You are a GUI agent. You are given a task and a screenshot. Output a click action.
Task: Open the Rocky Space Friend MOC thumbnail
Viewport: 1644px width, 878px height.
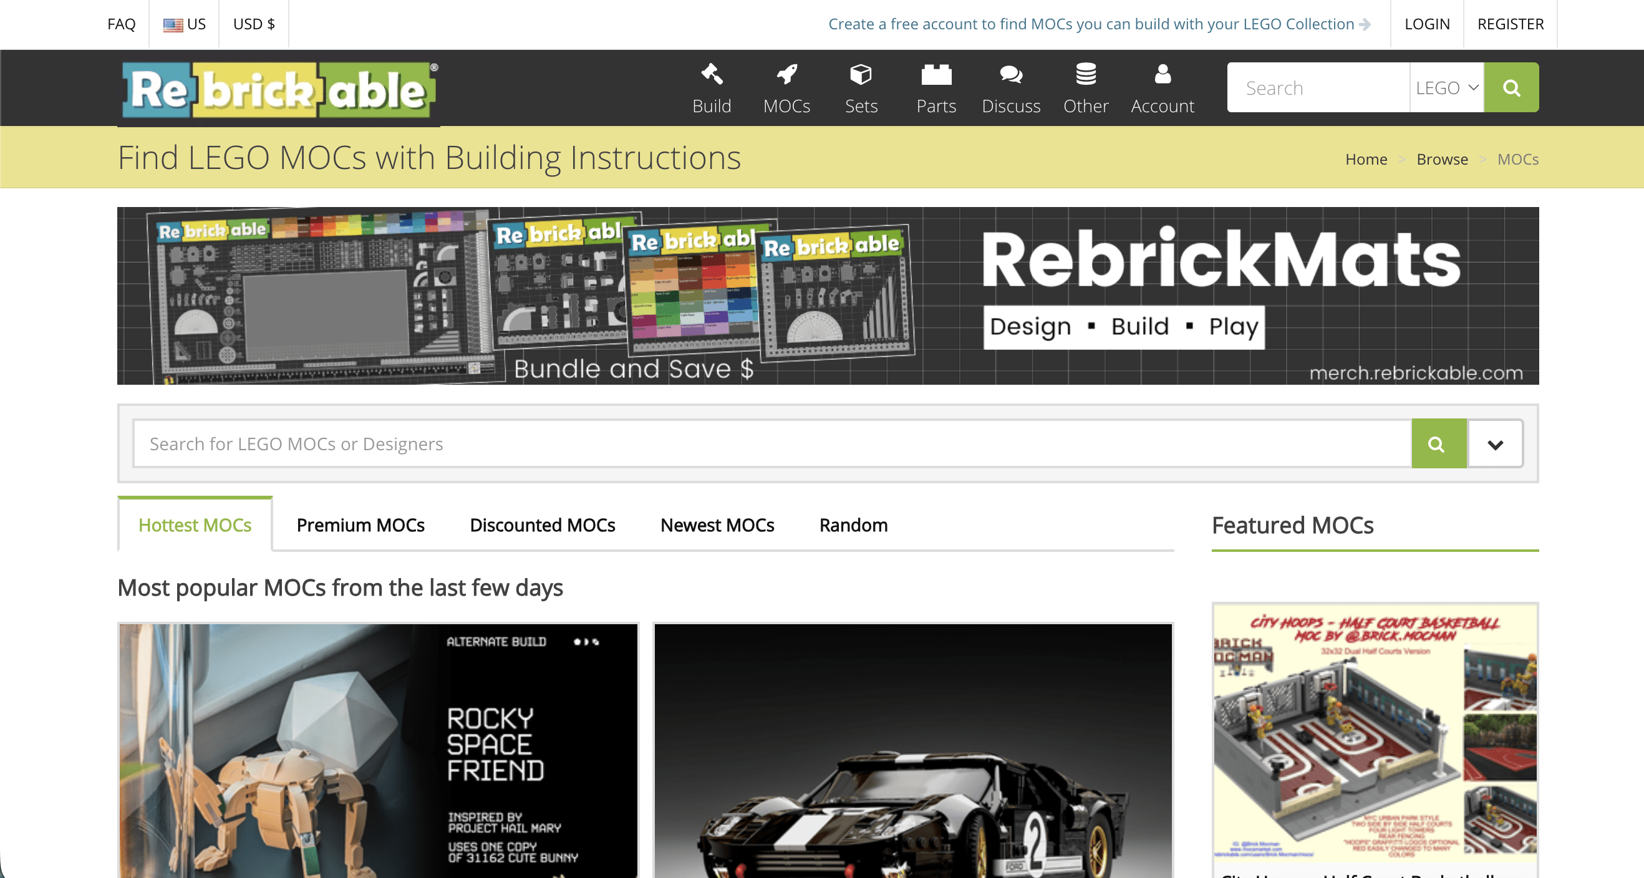(x=378, y=750)
